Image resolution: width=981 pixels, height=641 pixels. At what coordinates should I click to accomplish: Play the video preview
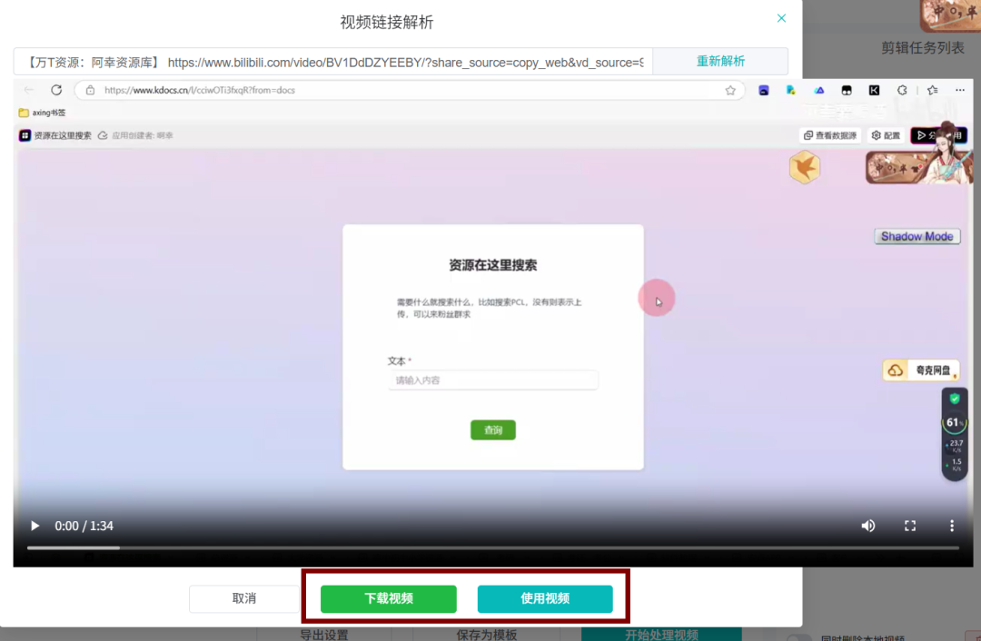click(x=35, y=526)
